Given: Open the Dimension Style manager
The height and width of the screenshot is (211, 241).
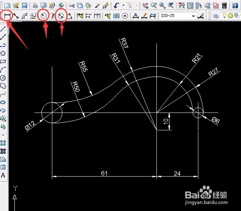Looking at the screenshot, I should coord(201,16).
